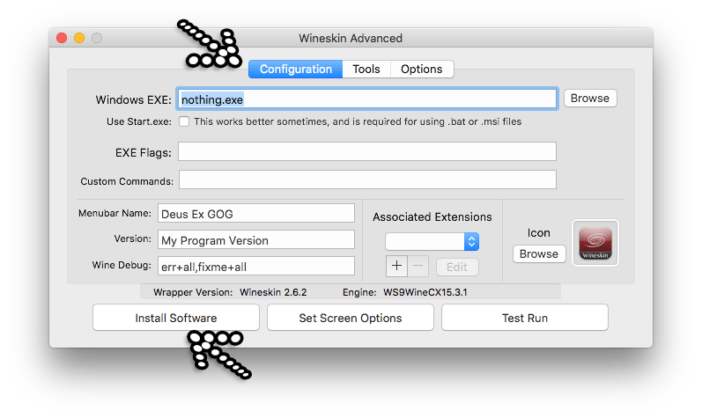Screen dimensions: 702x418
Task: Switch to the Configuration tab
Action: click(295, 70)
